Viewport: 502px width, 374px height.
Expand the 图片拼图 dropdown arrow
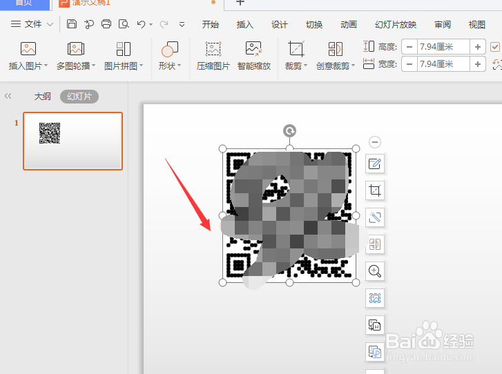pyautogui.click(x=141, y=66)
